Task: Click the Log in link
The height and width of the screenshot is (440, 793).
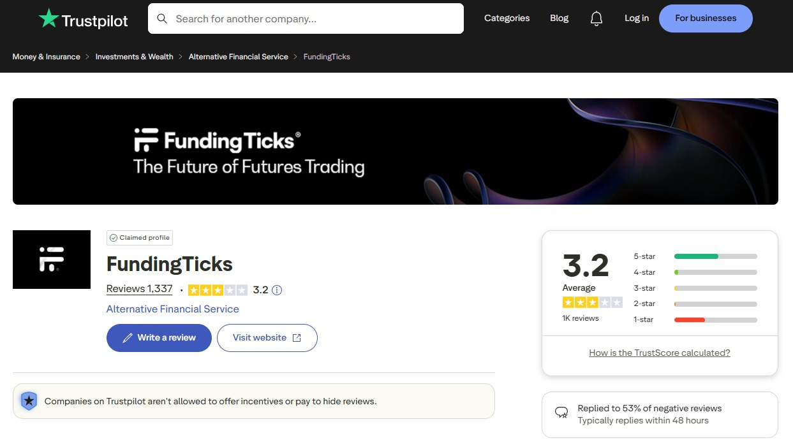Action: pyautogui.click(x=636, y=18)
